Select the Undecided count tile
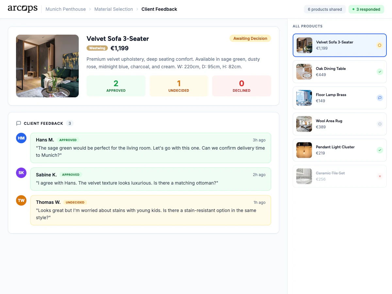Viewport: 392px width, 294px height. (x=179, y=86)
